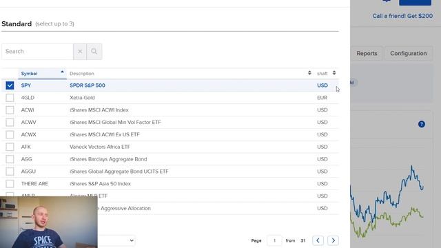Click iShares Barclays Aggregate Bond text
This screenshot has height=248, width=441.
[108, 159]
